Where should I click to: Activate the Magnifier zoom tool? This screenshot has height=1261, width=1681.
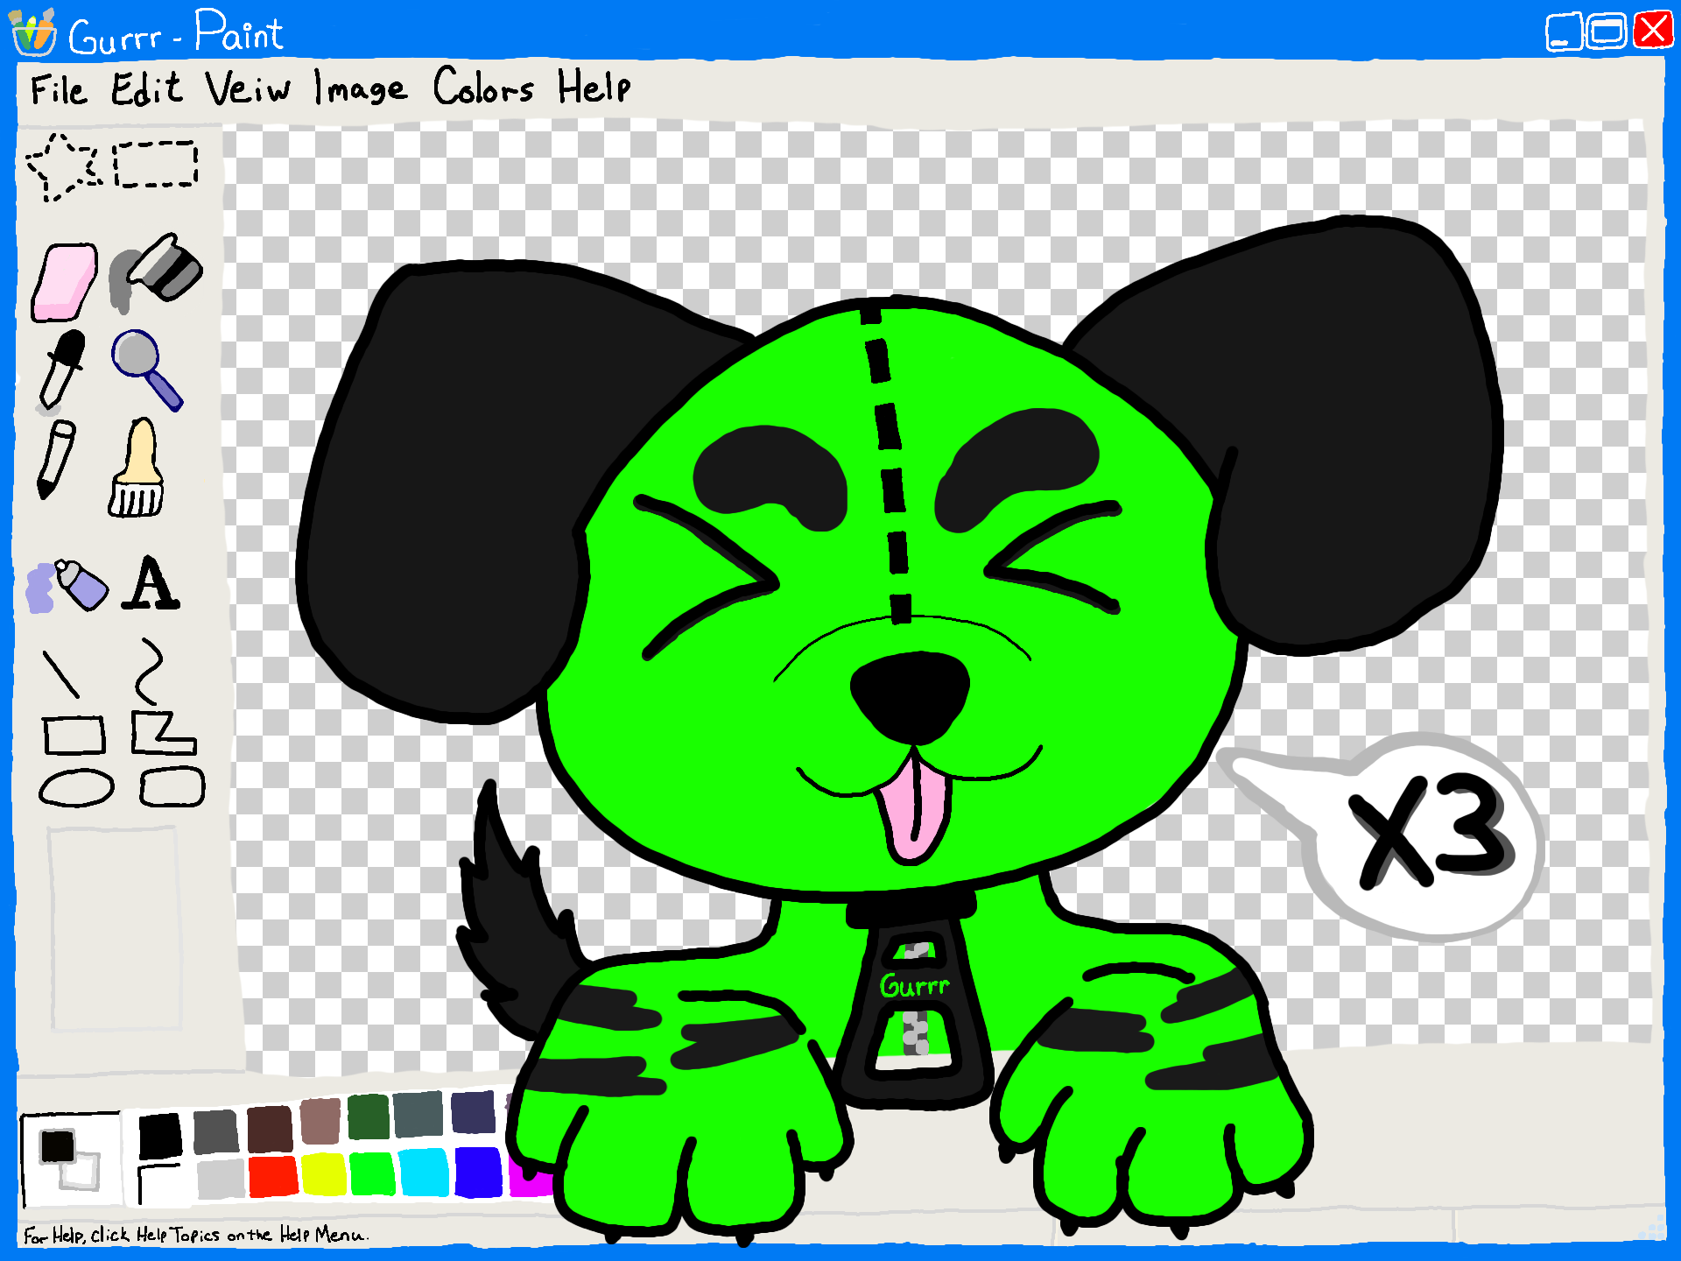click(x=146, y=370)
